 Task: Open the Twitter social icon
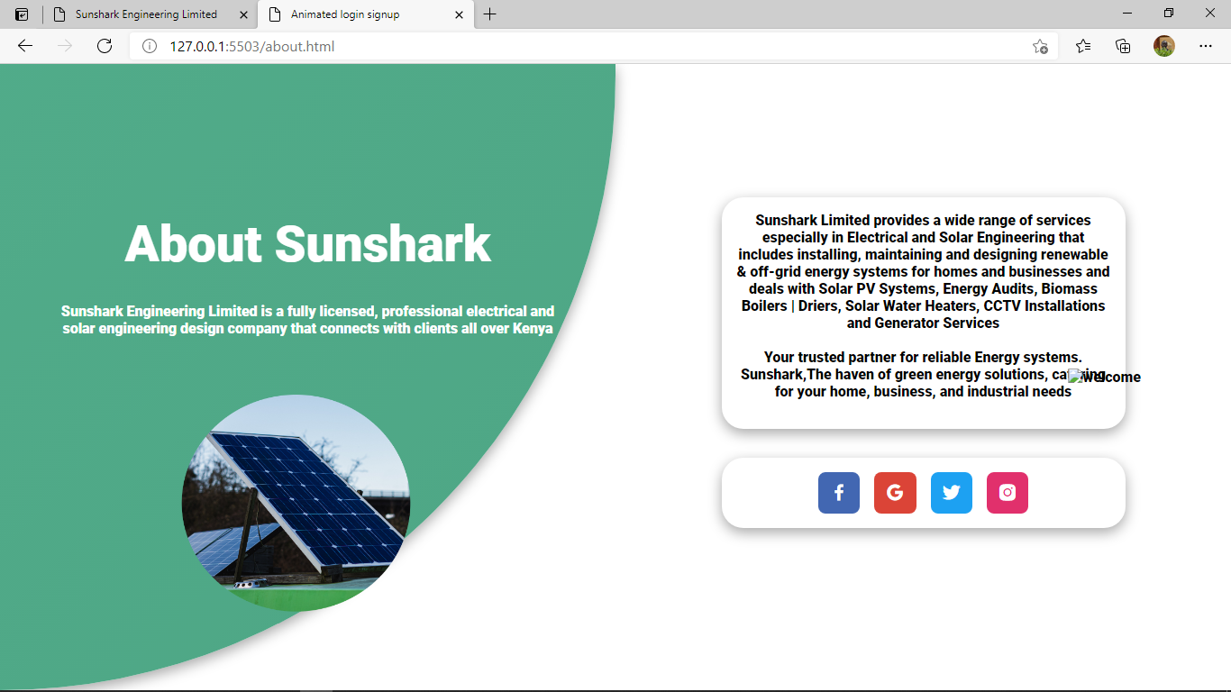(x=951, y=493)
